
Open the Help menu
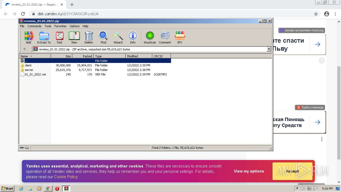point(85,26)
